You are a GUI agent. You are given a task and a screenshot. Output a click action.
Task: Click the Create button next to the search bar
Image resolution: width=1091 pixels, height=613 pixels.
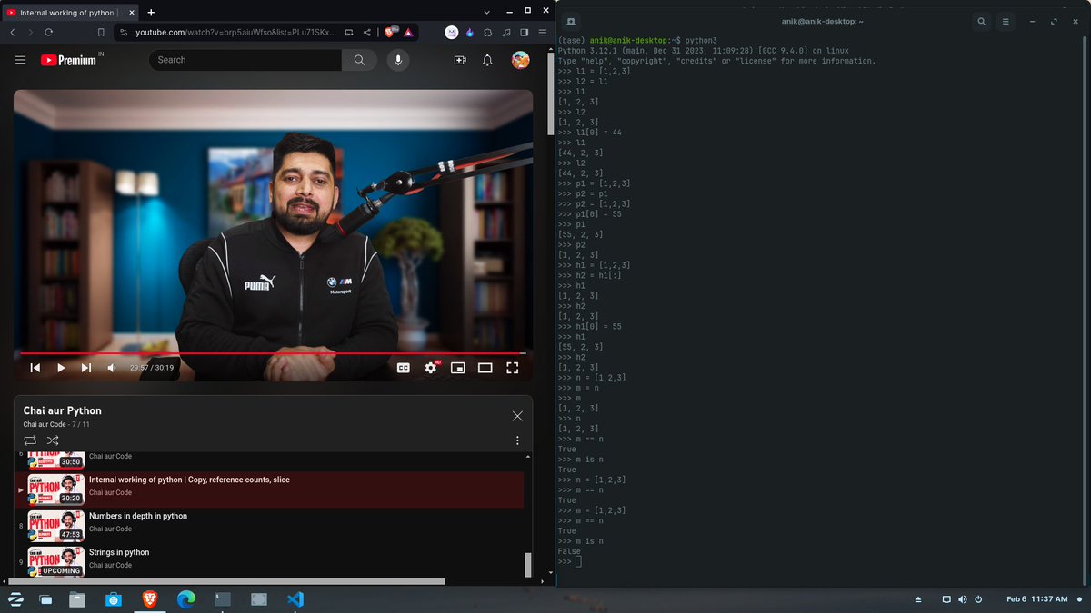460,59
